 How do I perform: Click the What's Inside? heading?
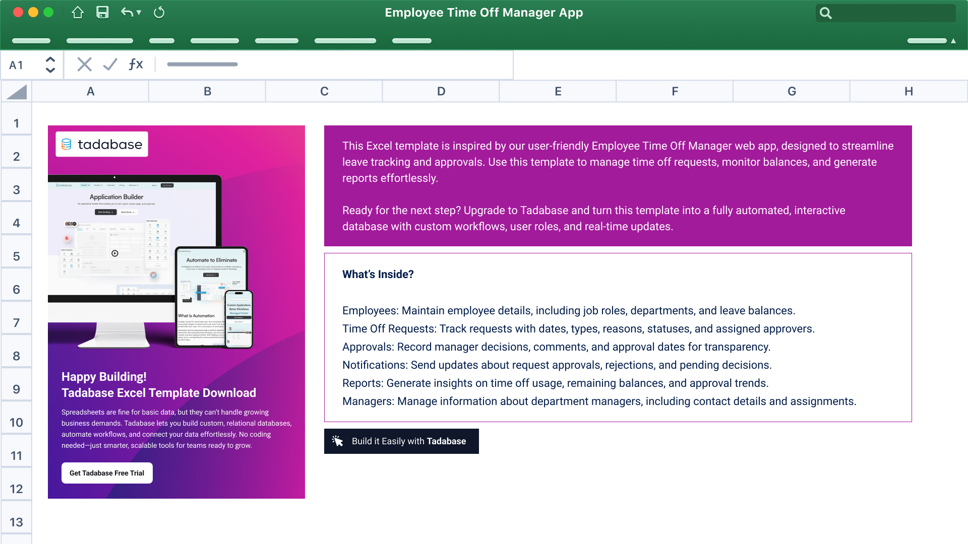378,275
